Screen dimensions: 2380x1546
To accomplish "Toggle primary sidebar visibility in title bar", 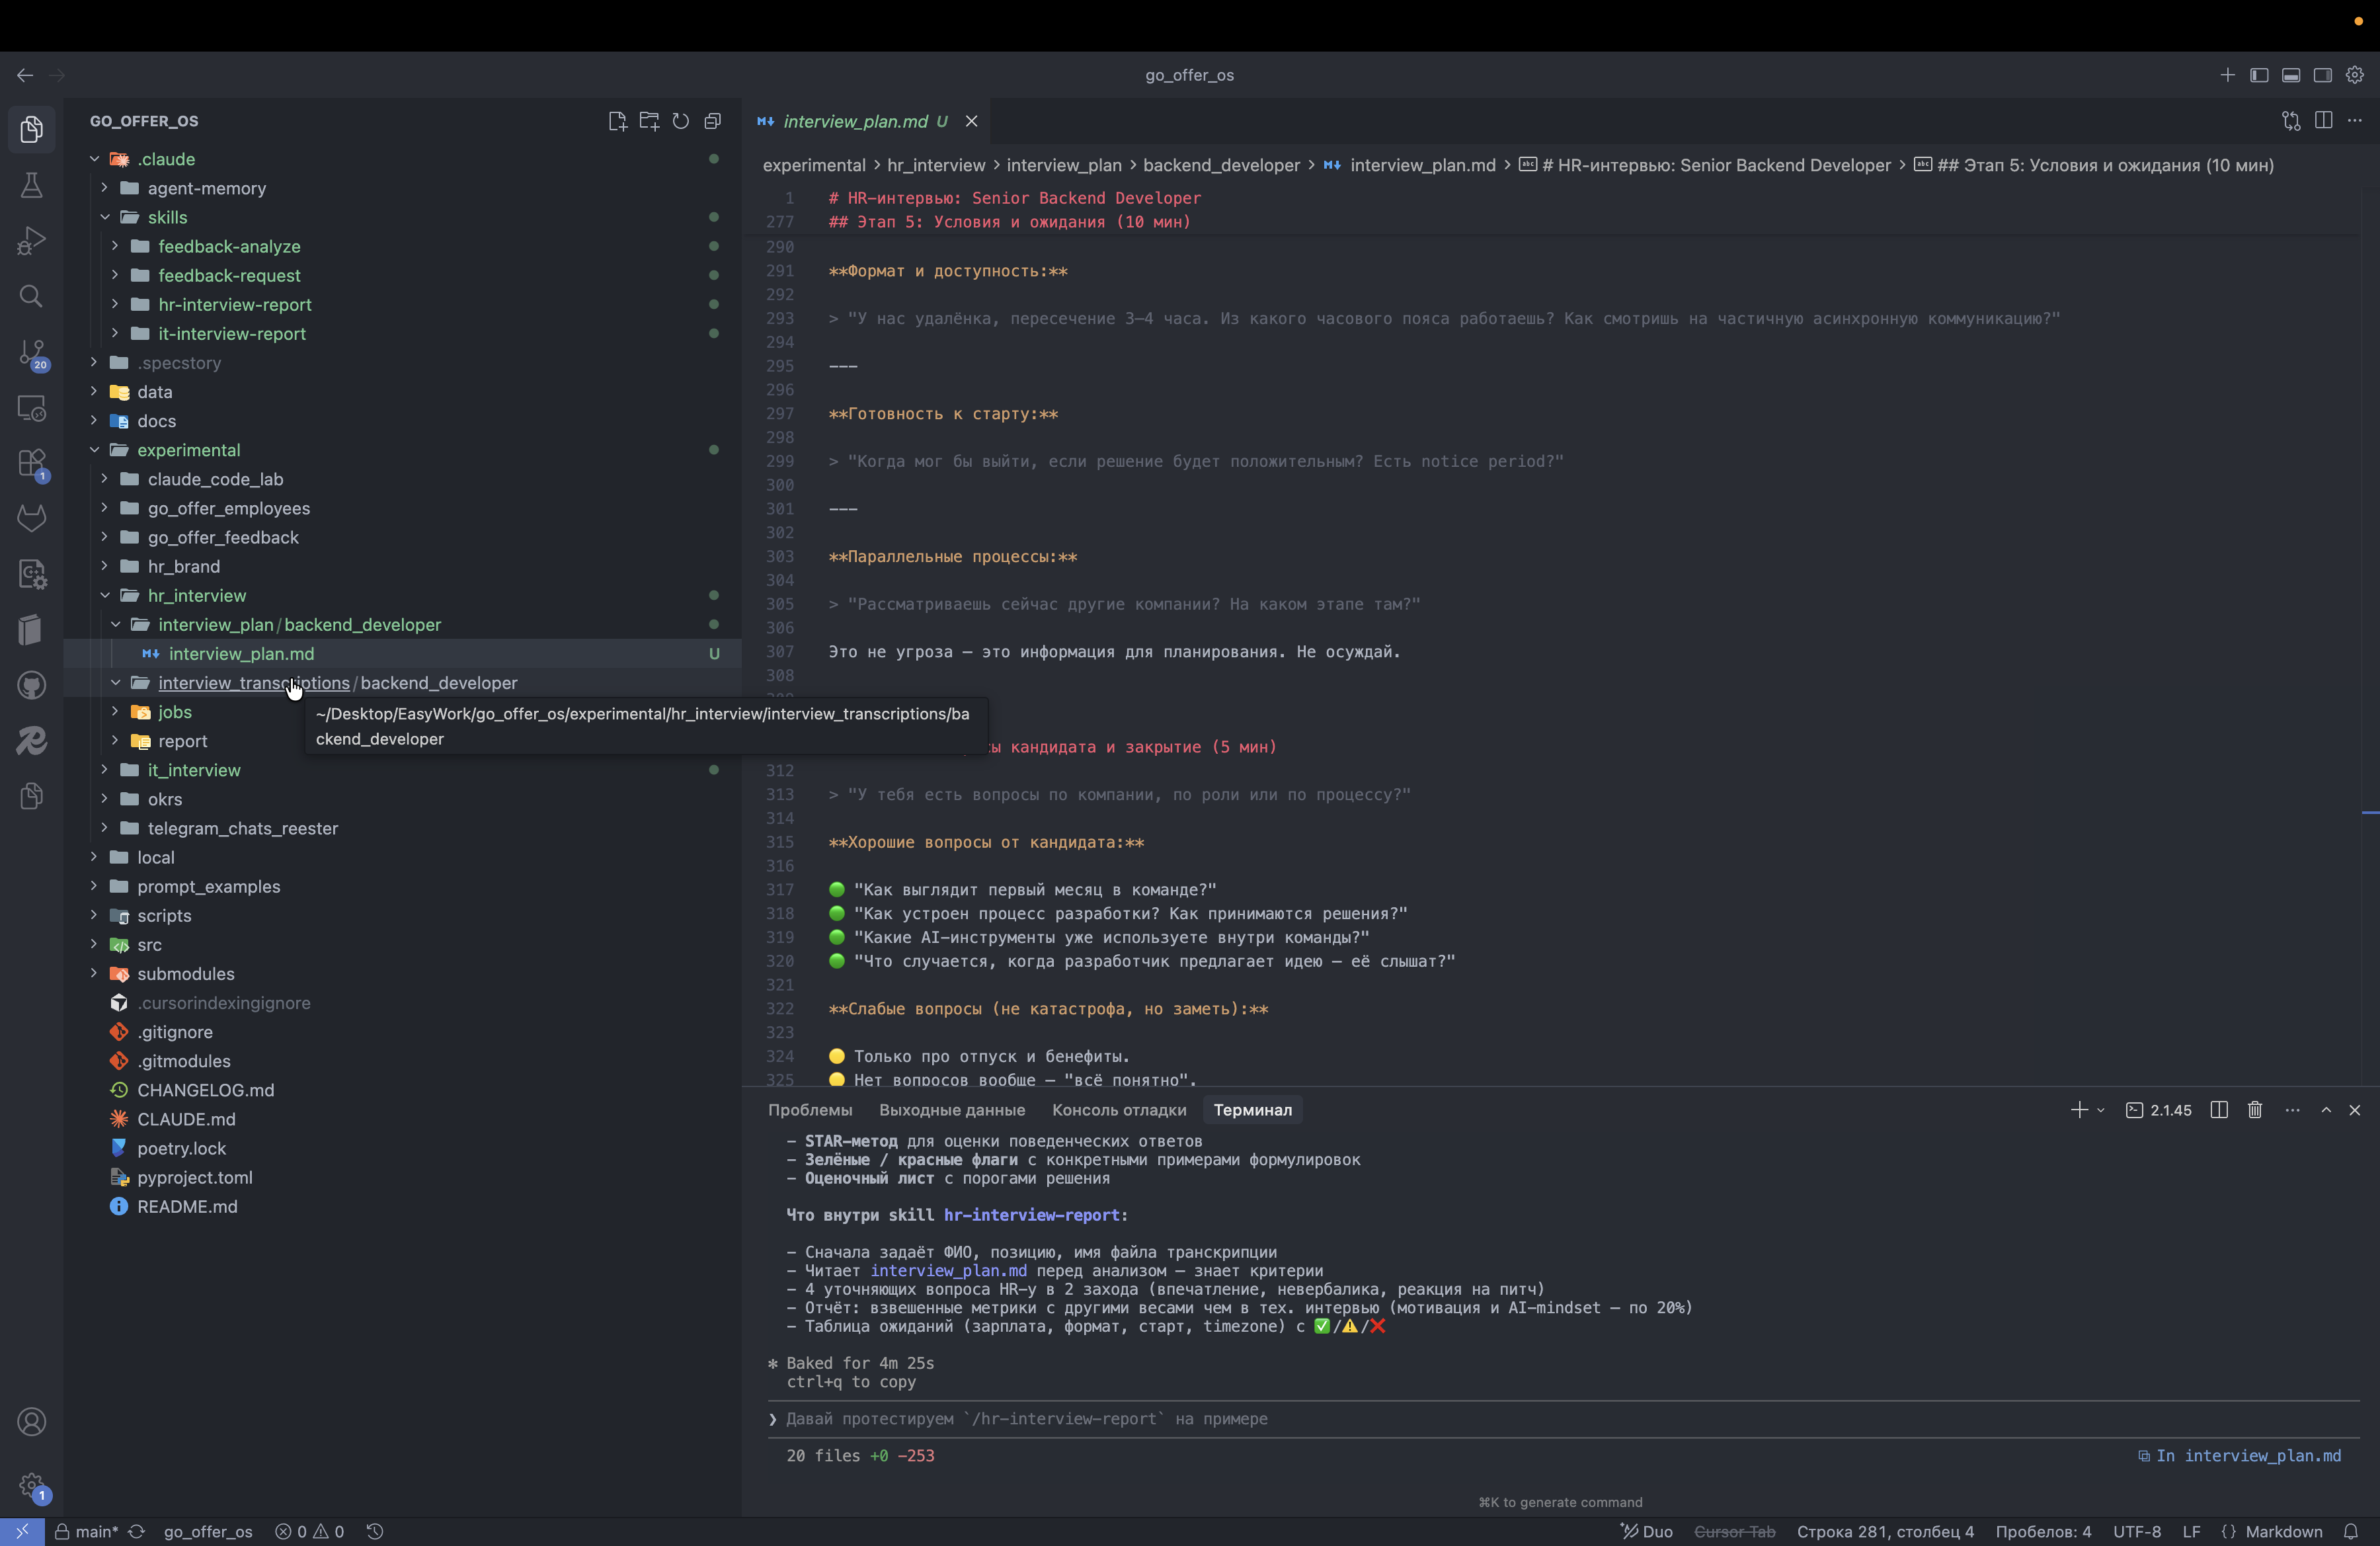I will coord(2259,75).
